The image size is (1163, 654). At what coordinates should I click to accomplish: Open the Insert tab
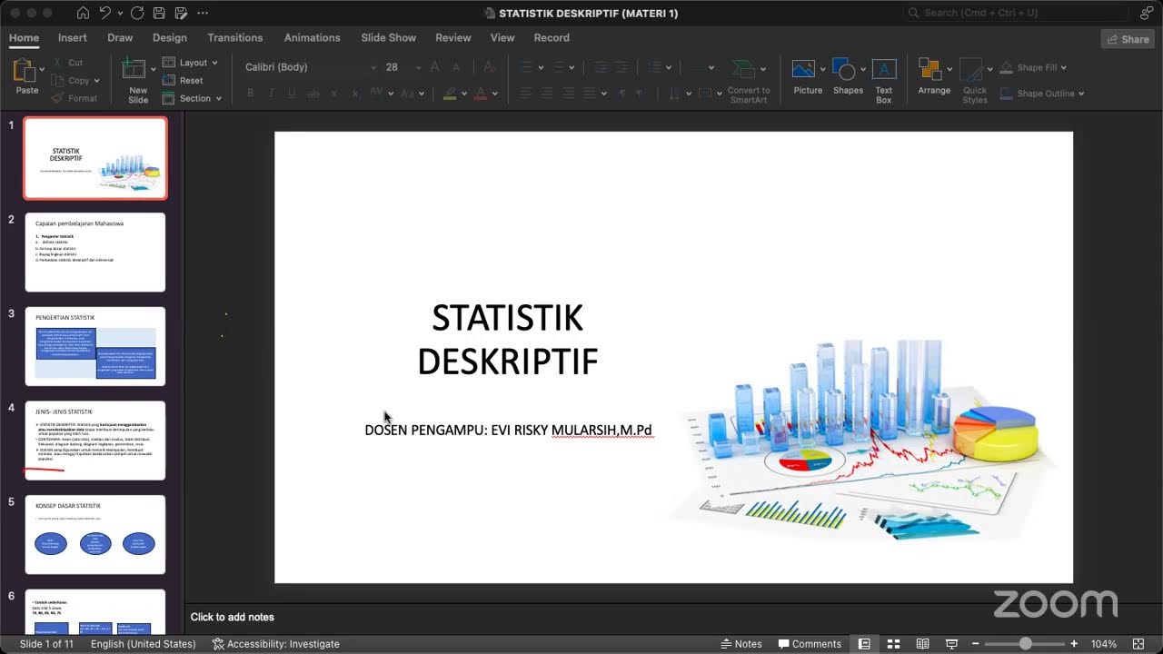pos(73,37)
